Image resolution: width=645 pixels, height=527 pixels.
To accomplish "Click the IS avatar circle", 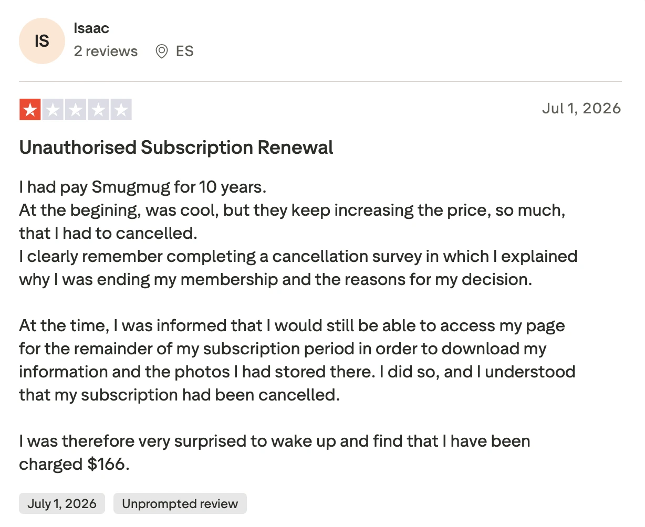I will 42,41.
